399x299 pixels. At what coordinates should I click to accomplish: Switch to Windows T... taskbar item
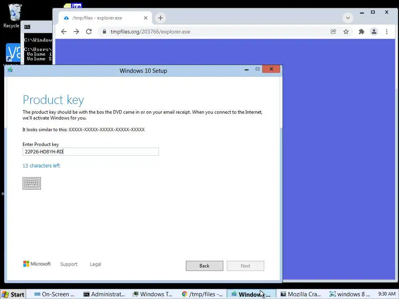153,294
